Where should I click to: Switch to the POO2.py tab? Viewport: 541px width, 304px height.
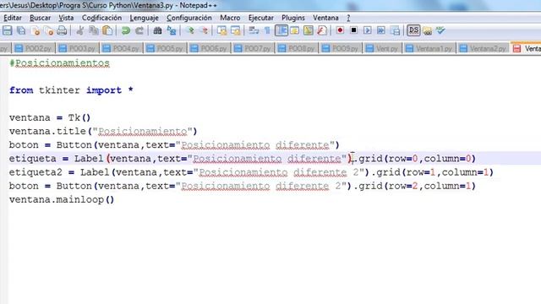(33, 49)
